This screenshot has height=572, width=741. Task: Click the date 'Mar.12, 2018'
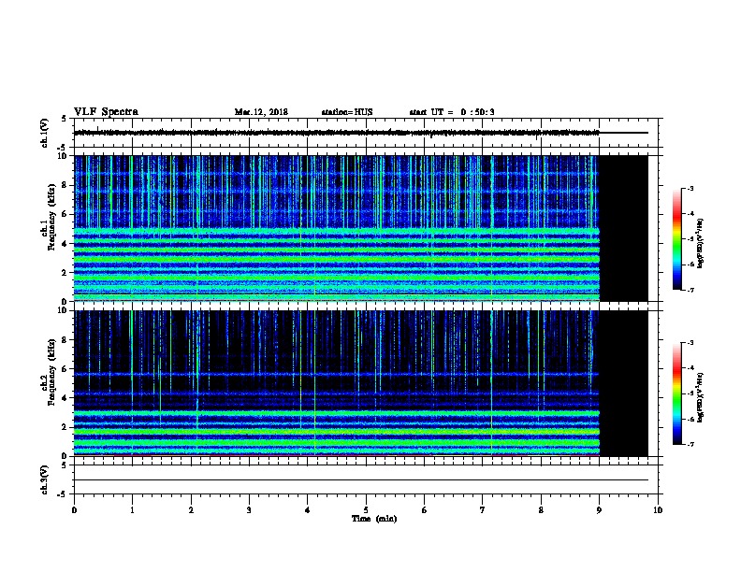(261, 112)
